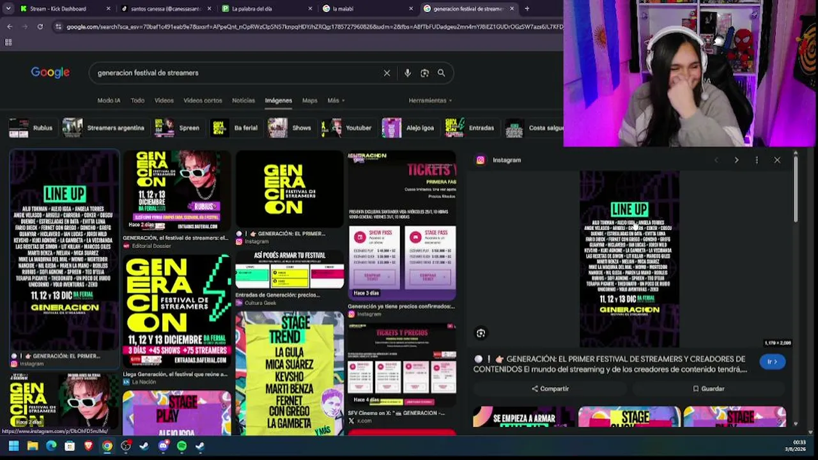
Task: Launch Microsoft Edge from the taskbar
Action: click(x=51, y=446)
